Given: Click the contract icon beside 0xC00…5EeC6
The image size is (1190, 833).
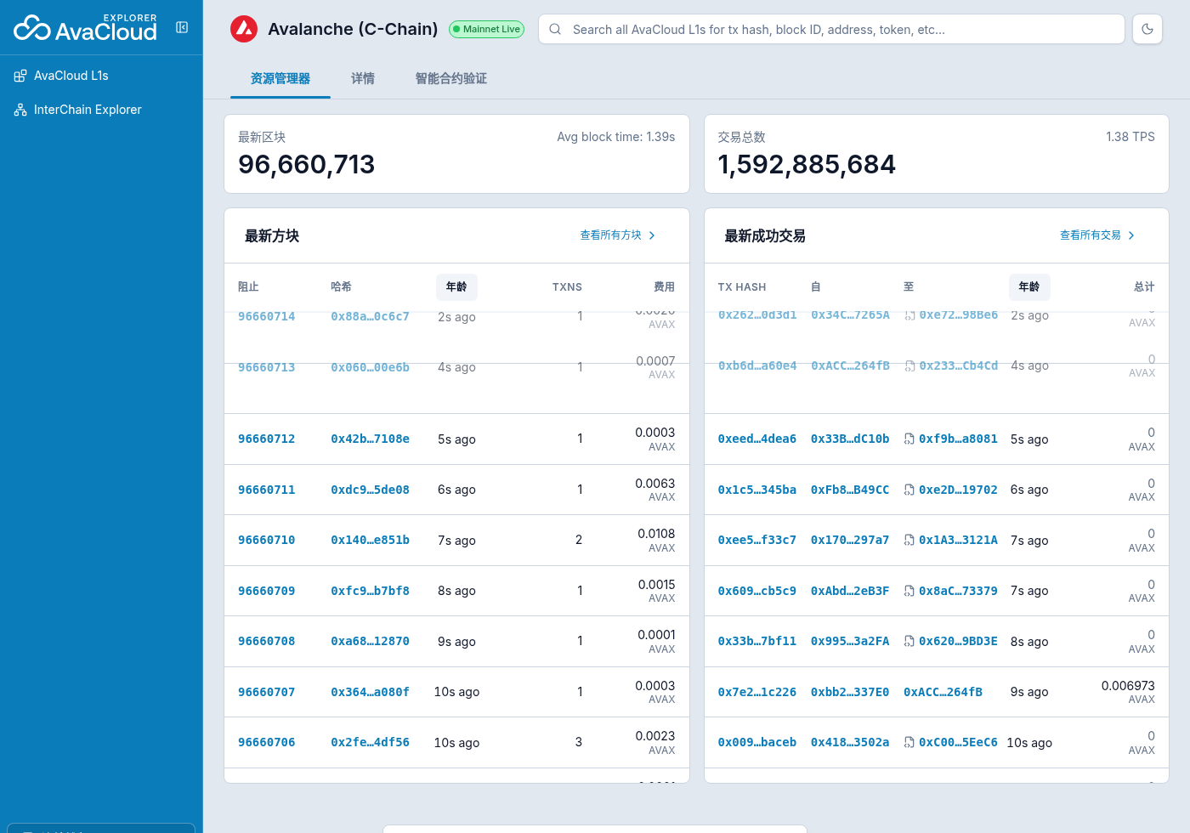Looking at the screenshot, I should (909, 743).
